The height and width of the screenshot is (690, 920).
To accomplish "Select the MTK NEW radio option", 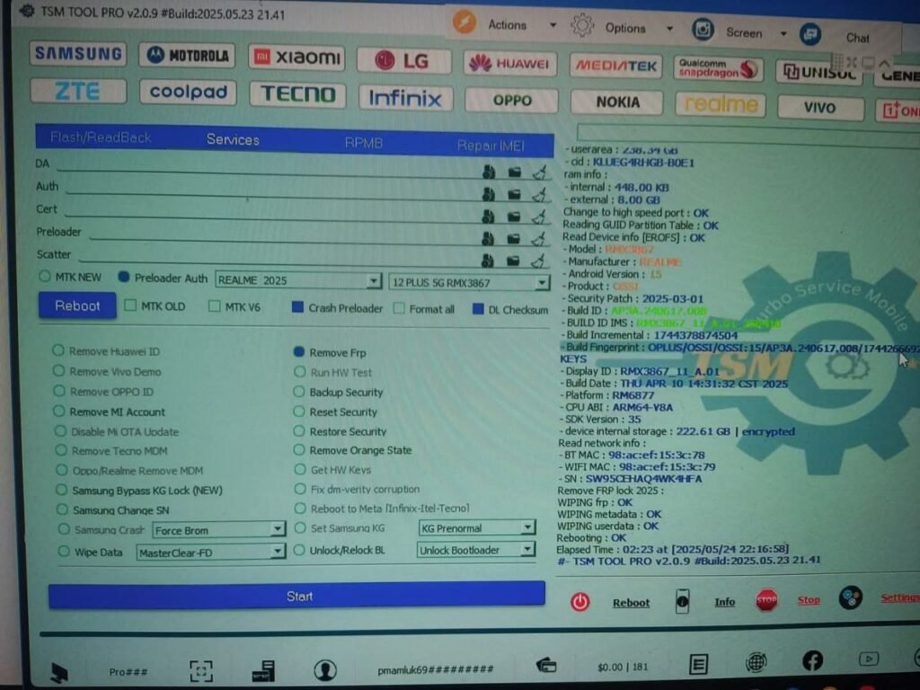I will pos(69,277).
